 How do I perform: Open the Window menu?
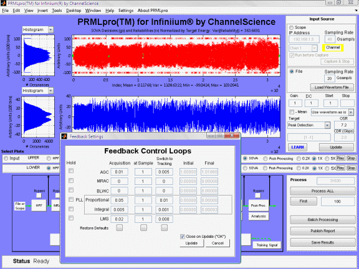[x=93, y=11]
